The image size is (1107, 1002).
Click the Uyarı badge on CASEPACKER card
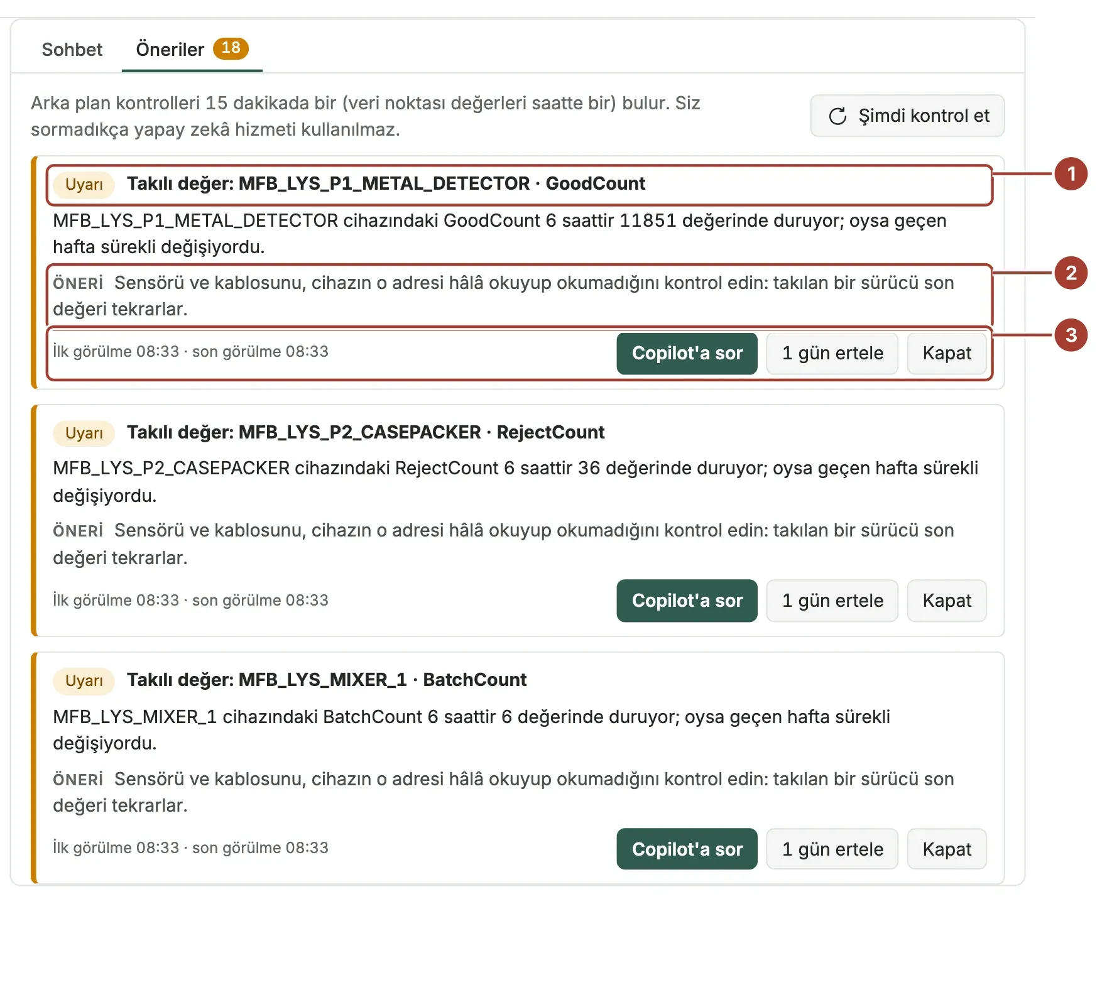pyautogui.click(x=84, y=433)
